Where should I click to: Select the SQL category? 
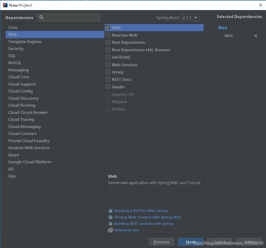[55, 56]
